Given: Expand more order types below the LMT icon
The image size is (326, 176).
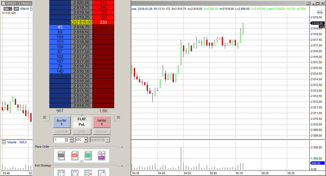Looking at the screenshot, I should click(x=82, y=161).
